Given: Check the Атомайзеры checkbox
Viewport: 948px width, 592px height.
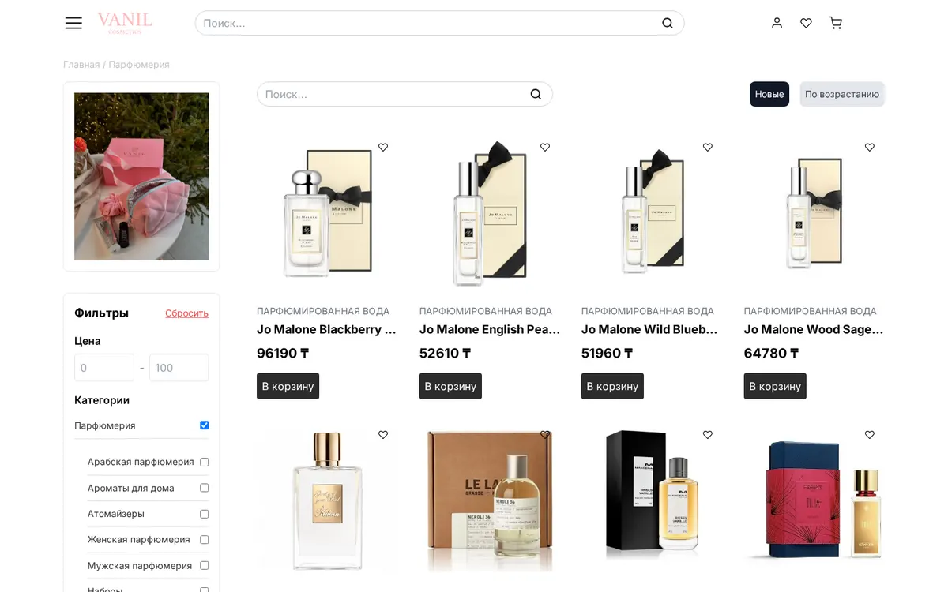Looking at the screenshot, I should [x=204, y=514].
